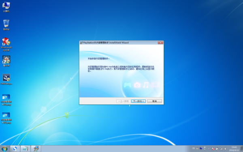
Task: Open the Computer (计算机) desktop icon
Action: coord(6,7)
